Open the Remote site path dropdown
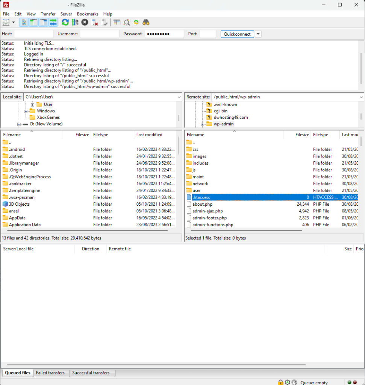This screenshot has height=385, width=365. (x=361, y=97)
